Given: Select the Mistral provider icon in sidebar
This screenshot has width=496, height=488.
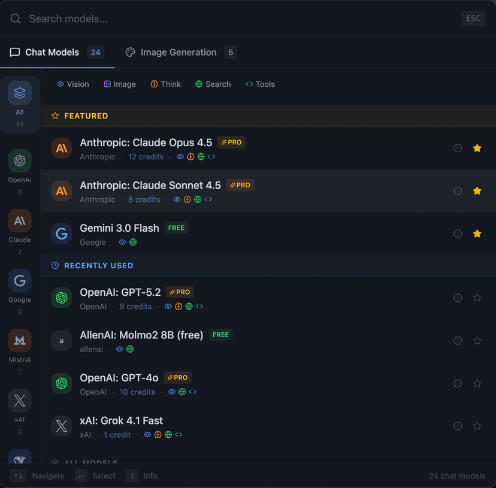Looking at the screenshot, I should (19, 341).
